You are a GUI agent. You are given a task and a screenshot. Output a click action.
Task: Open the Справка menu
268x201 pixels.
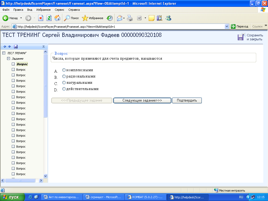74,10
